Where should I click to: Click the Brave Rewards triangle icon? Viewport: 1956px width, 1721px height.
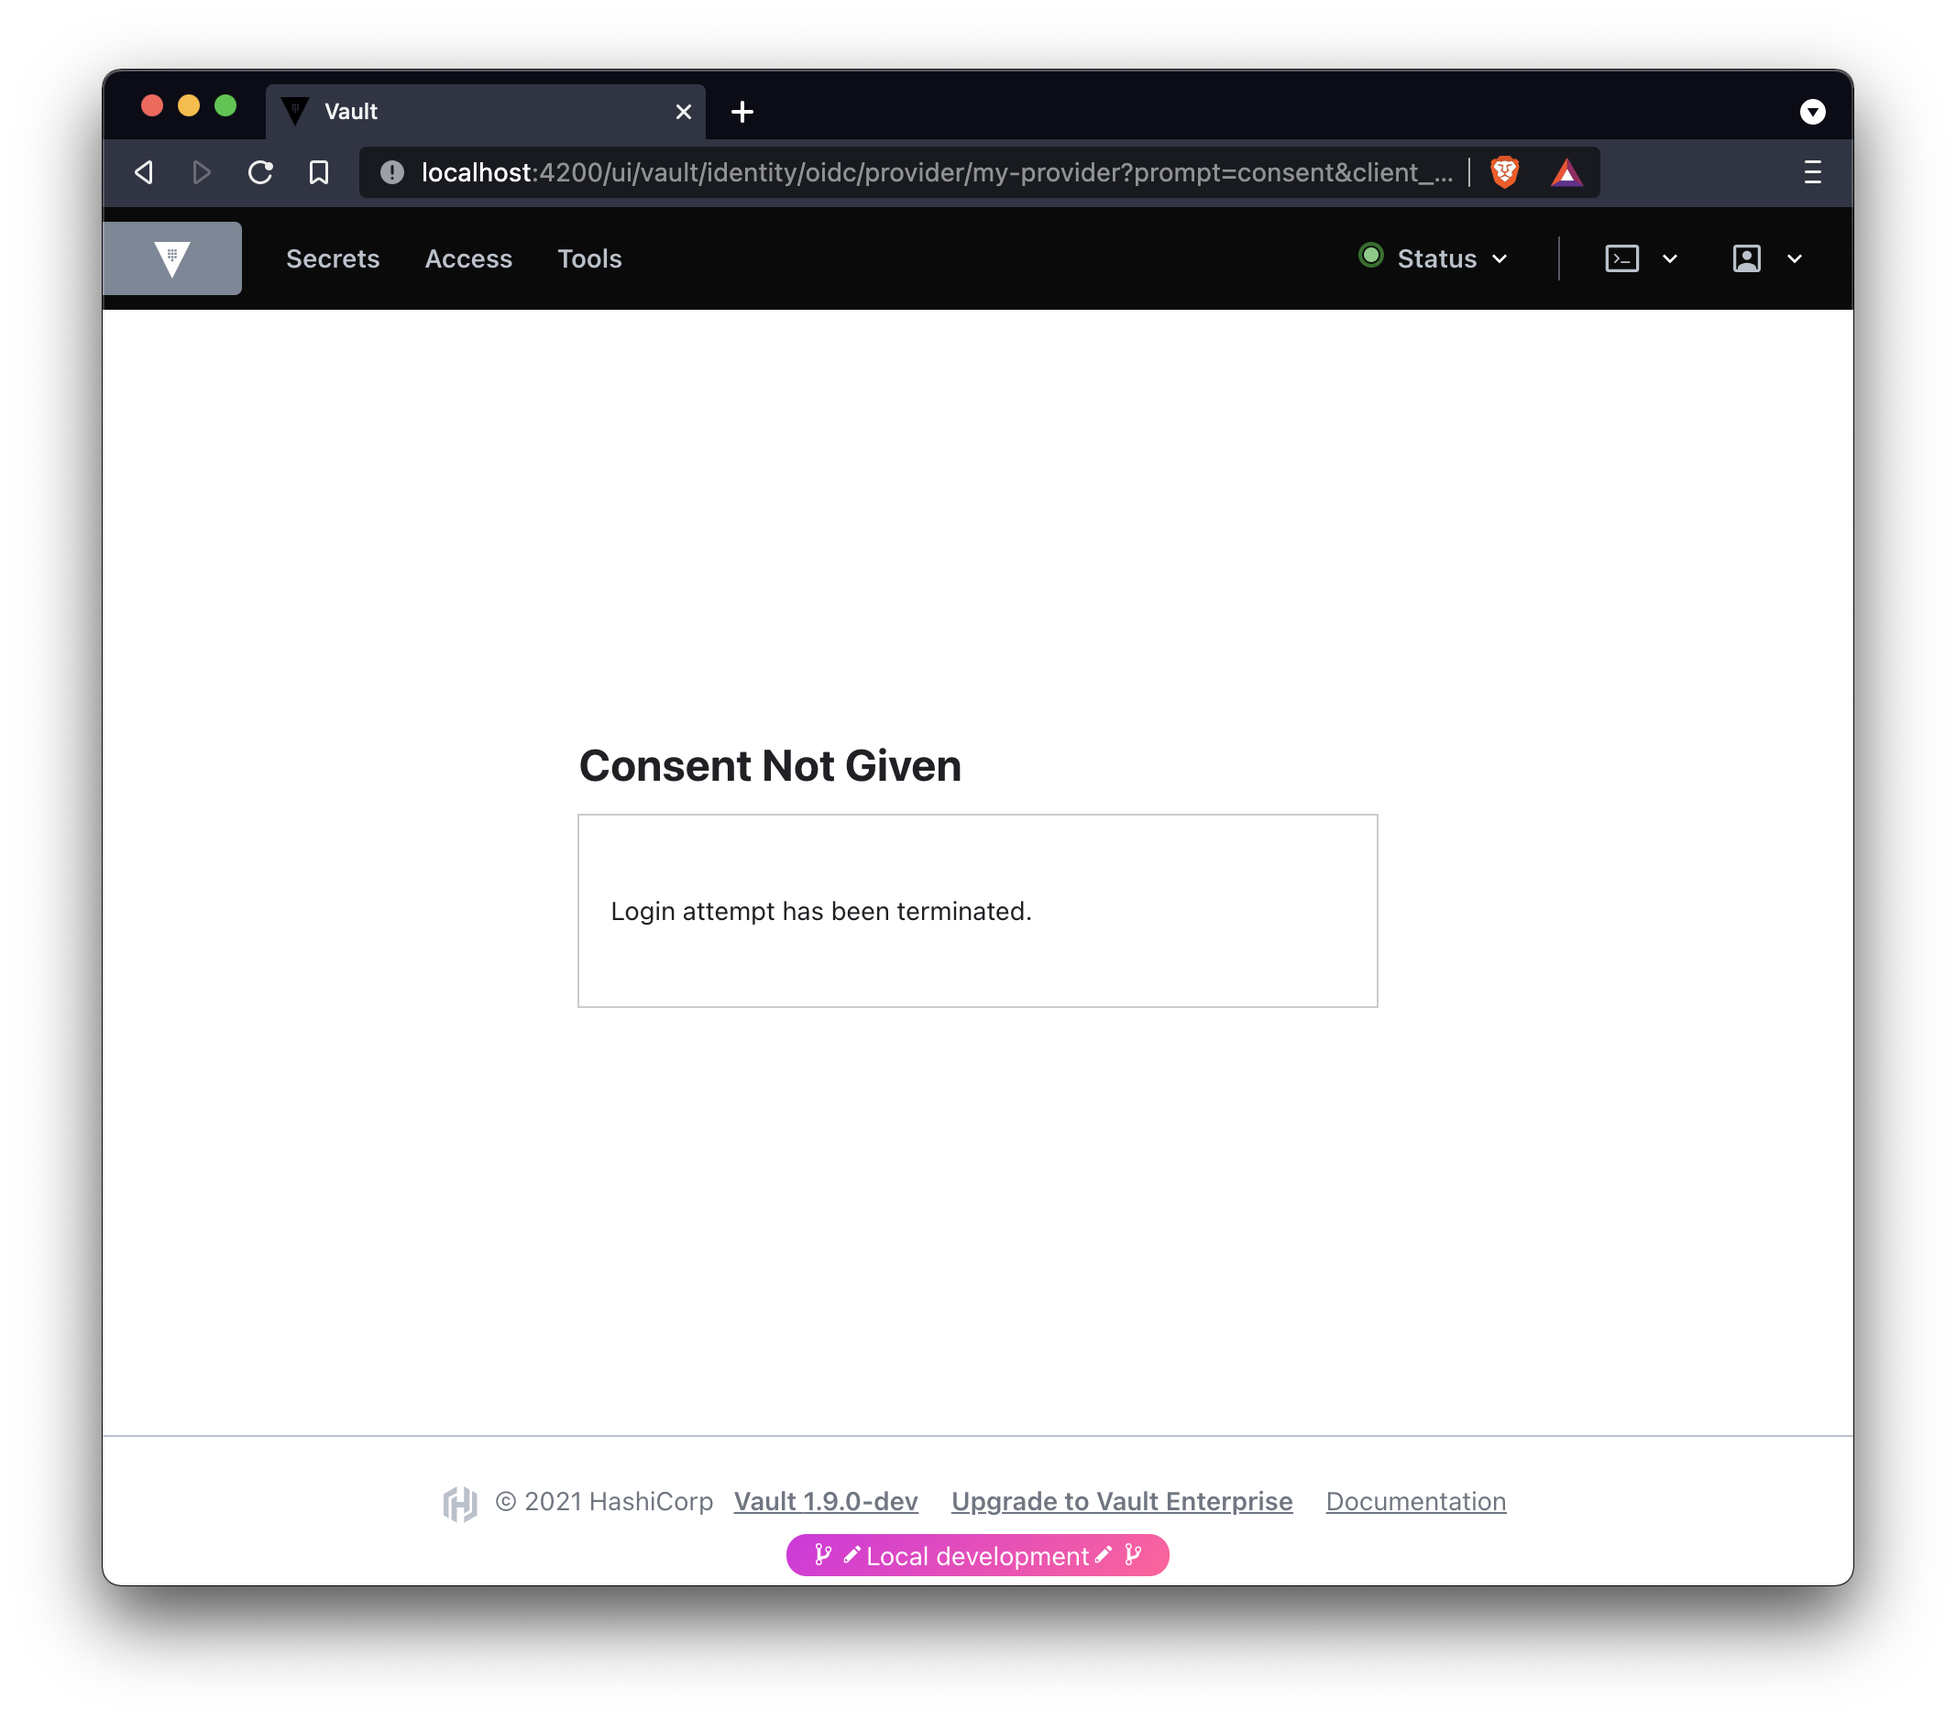1566,172
